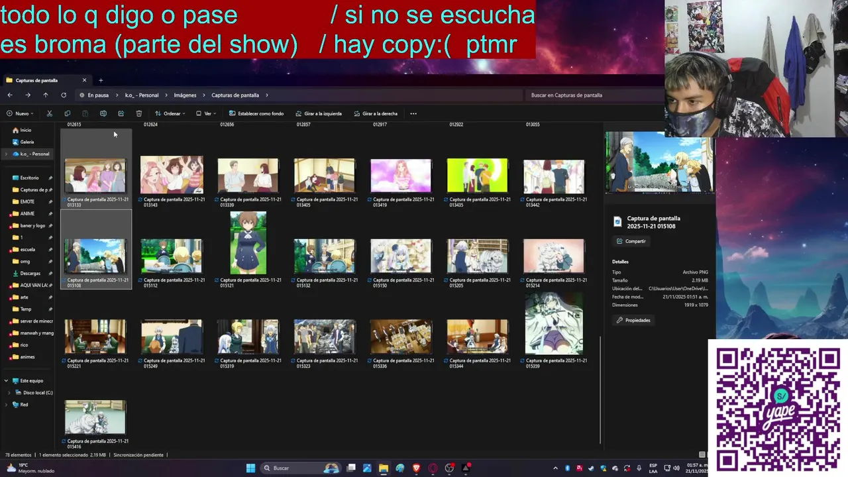Click the Propiedades button in details pane
Viewport: 848px width, 477px height.
pos(634,320)
